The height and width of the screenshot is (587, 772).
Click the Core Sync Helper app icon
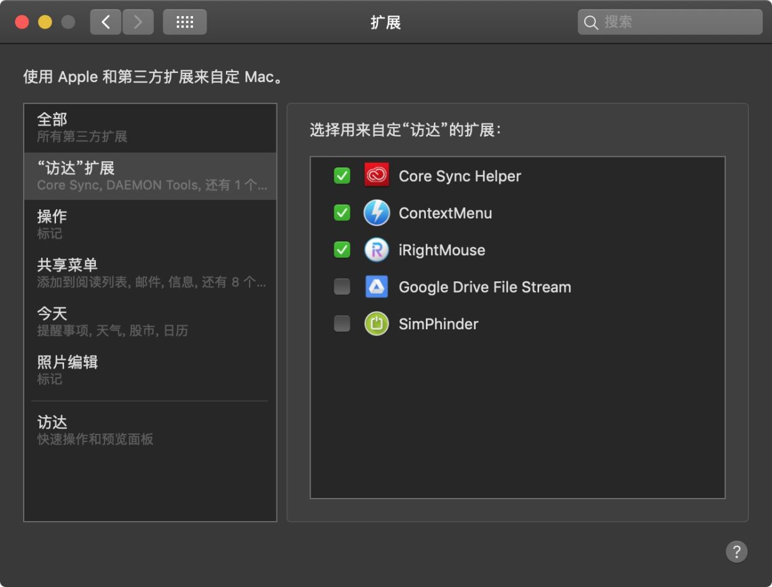coord(377,176)
